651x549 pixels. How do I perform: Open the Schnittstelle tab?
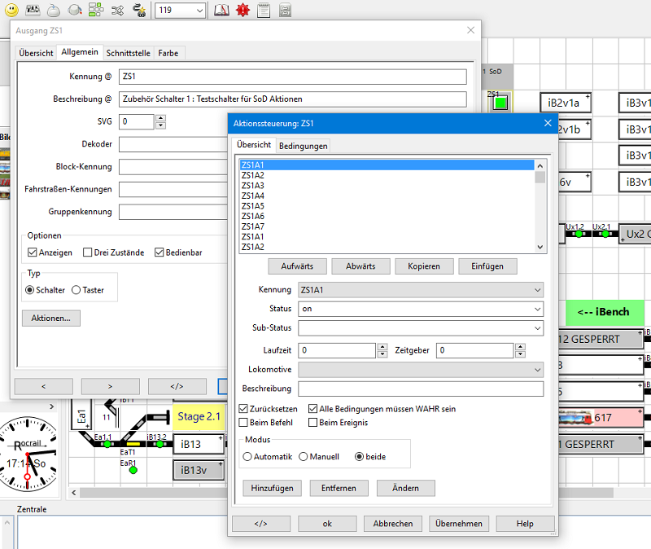point(128,53)
